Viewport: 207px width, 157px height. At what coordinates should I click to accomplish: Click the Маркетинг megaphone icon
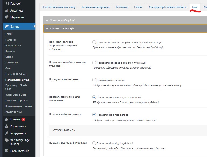pyautogui.click(x=6, y=17)
